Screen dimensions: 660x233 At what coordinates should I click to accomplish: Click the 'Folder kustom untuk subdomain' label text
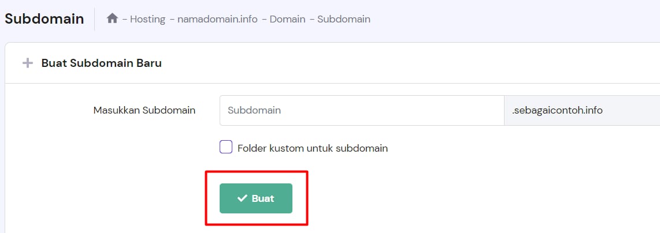tap(312, 148)
